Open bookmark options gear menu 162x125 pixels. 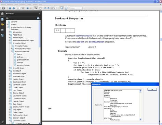pos(8,18)
